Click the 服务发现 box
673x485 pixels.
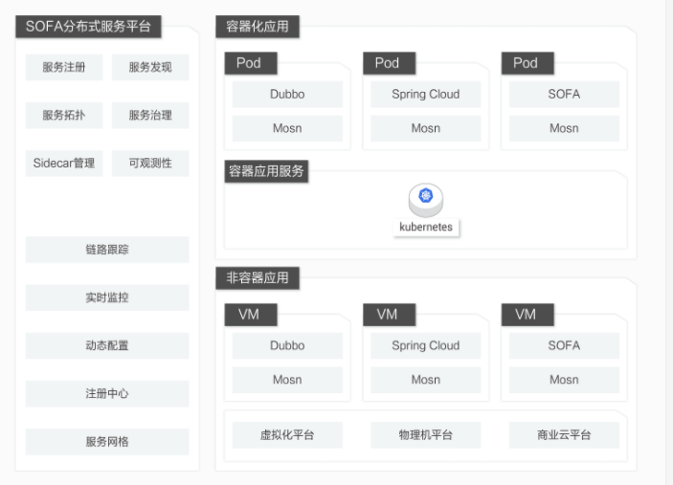[x=150, y=67]
